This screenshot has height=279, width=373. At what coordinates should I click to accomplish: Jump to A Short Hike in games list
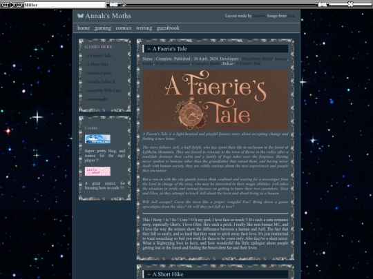click(x=97, y=64)
